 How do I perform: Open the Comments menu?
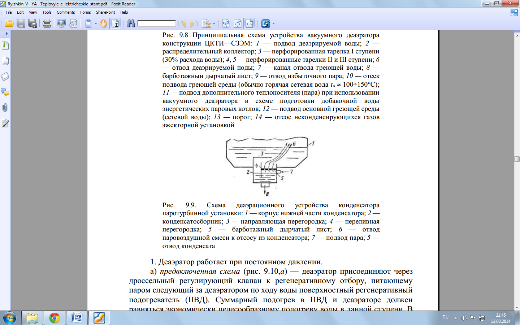click(66, 12)
